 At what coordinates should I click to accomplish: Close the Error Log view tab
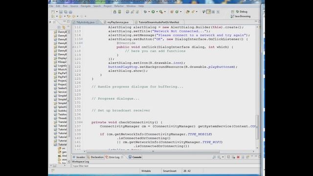[x=122, y=157]
